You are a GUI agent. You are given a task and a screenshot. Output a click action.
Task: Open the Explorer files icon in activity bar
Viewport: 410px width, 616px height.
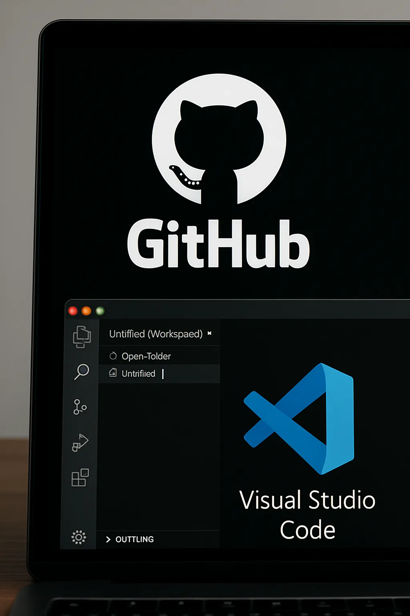[82, 337]
